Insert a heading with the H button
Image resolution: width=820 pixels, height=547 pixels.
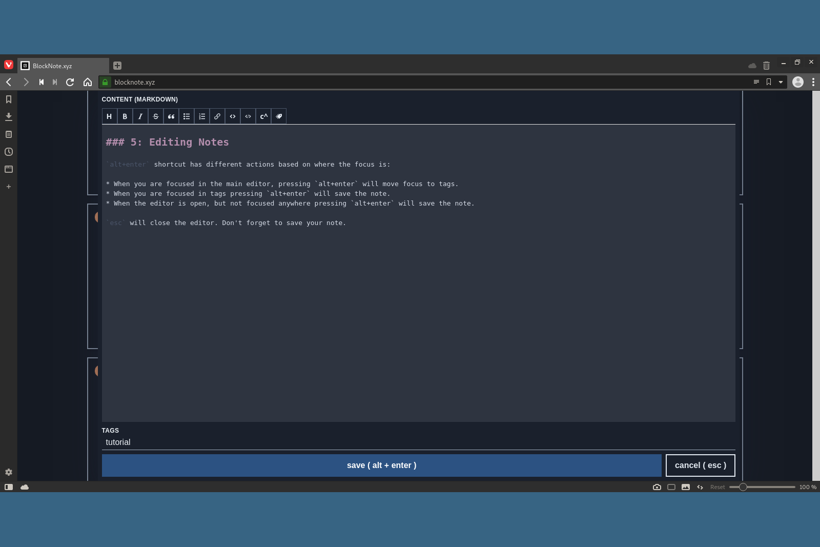(109, 116)
